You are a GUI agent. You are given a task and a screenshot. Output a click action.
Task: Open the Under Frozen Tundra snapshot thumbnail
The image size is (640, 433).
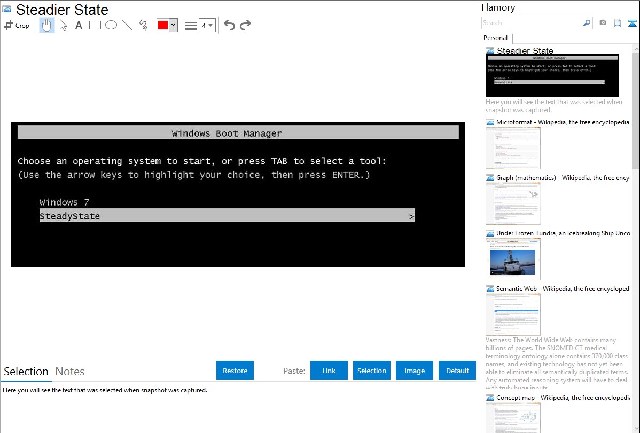point(513,259)
